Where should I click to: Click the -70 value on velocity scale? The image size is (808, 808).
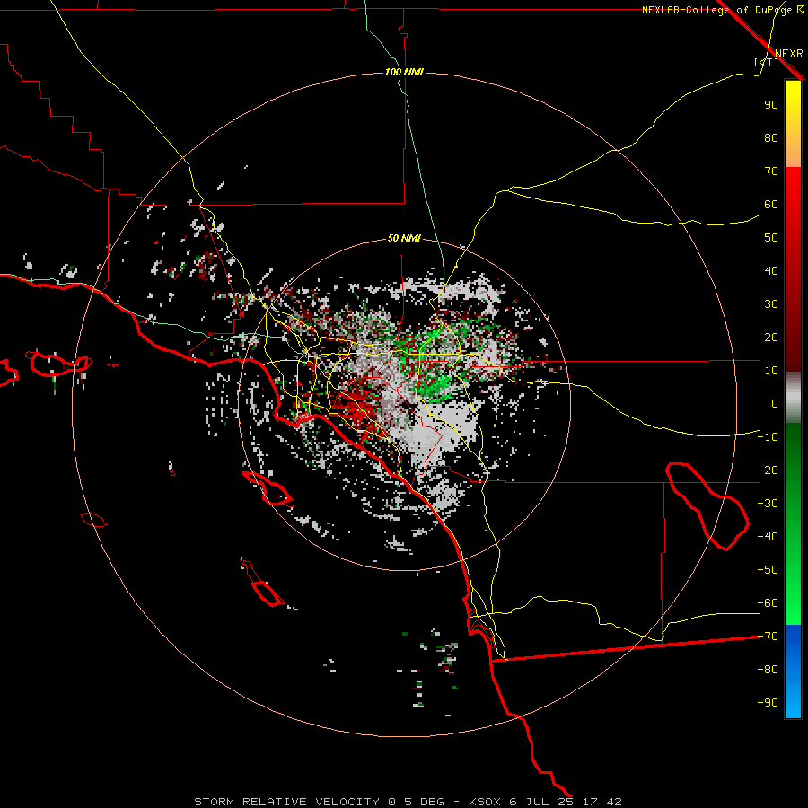(768, 636)
